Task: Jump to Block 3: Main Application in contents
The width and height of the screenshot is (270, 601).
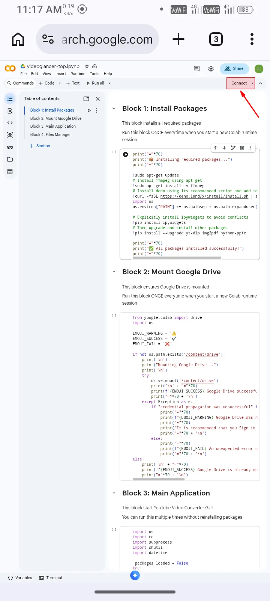Action: click(x=53, y=127)
